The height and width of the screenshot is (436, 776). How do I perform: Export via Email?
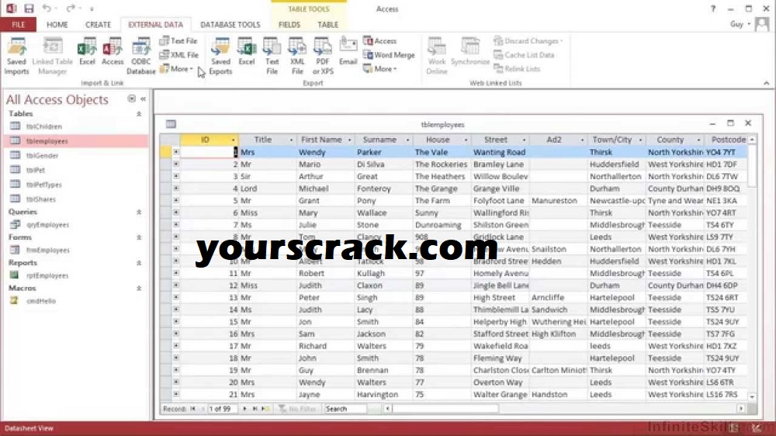click(x=348, y=52)
